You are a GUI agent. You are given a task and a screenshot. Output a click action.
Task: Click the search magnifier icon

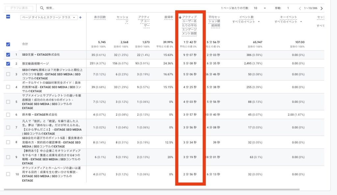(42, 8)
